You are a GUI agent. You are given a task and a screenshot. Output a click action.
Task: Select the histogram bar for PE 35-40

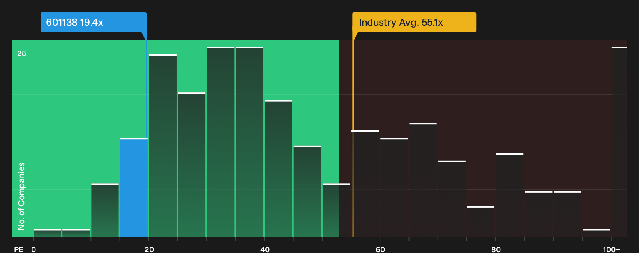click(249, 142)
